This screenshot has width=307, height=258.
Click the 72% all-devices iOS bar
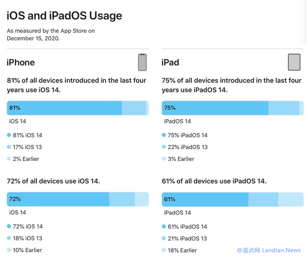pos(58,199)
